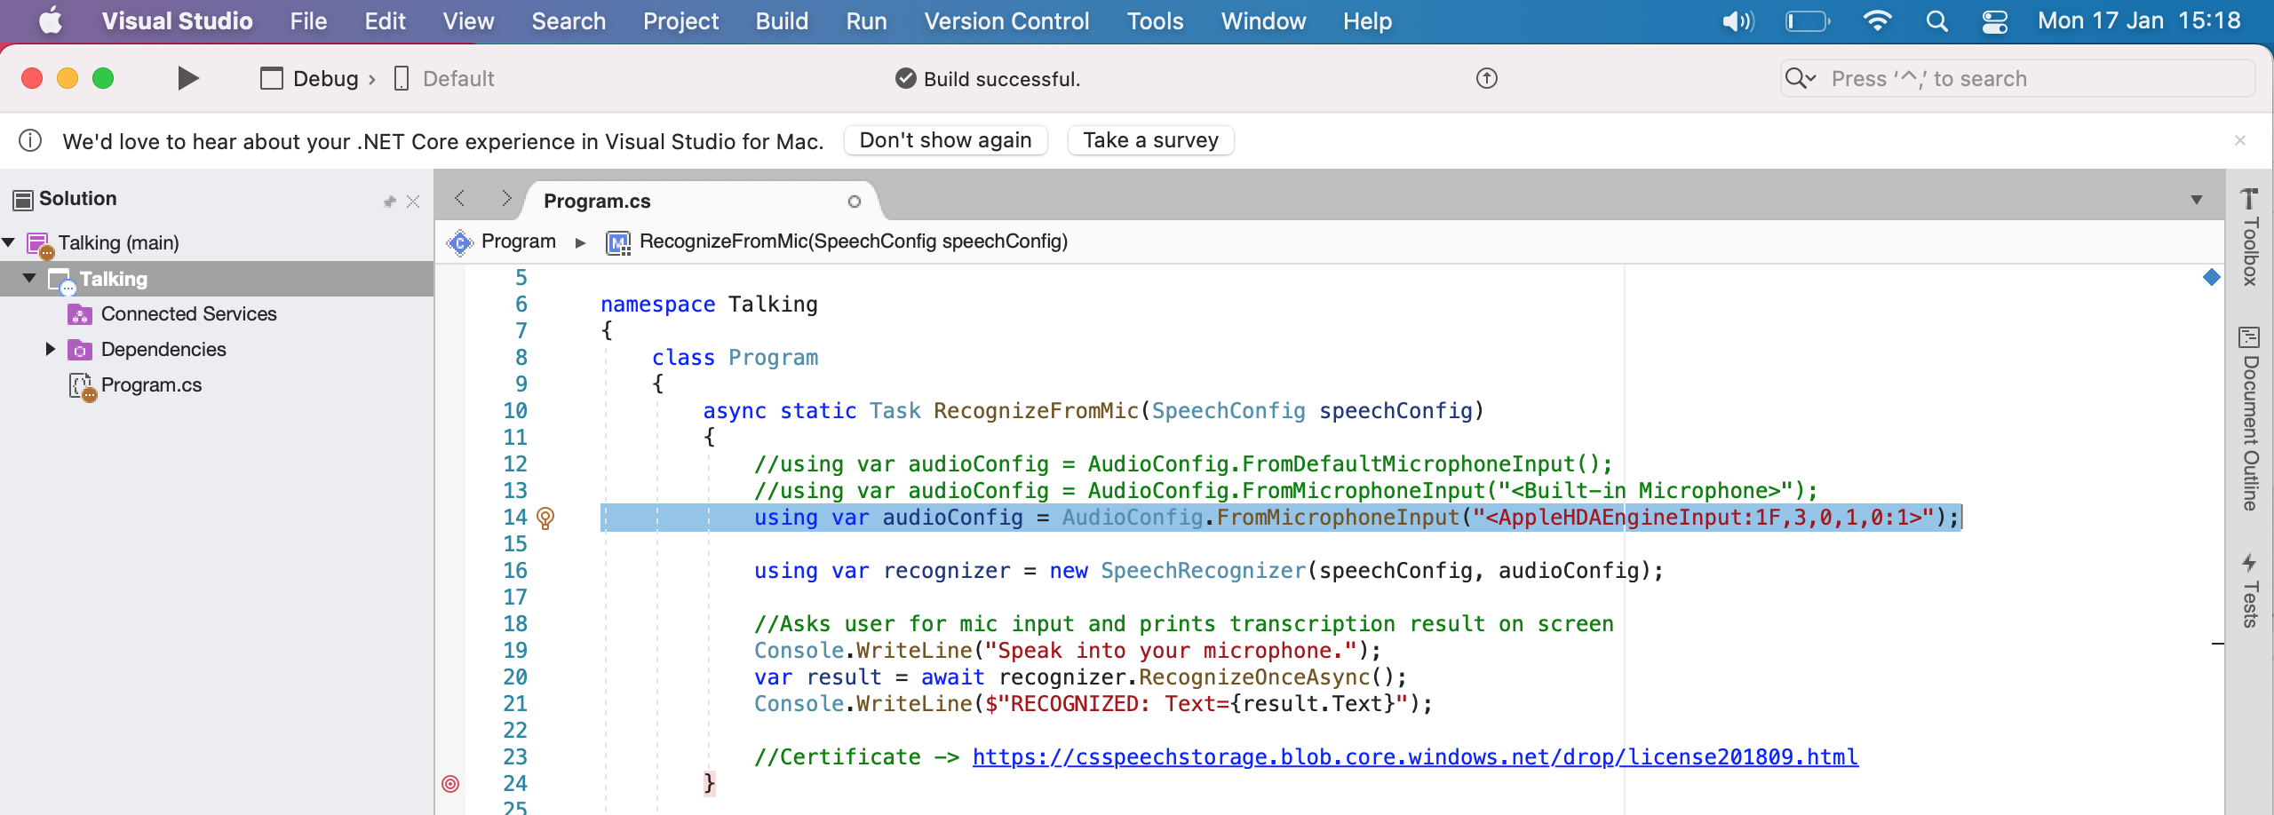Click the Take a survey button
This screenshot has height=815, width=2274.
1150,140
